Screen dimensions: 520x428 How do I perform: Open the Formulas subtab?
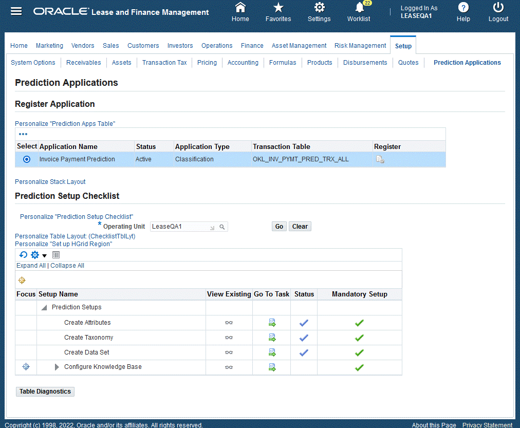283,62
